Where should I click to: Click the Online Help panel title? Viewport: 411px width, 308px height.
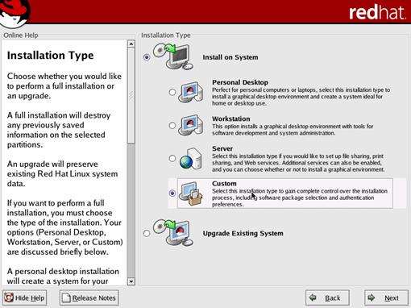(x=21, y=35)
